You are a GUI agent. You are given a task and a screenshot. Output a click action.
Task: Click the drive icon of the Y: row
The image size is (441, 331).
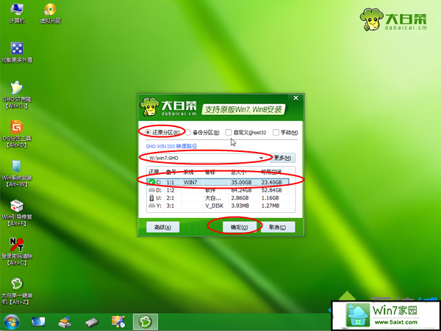(x=152, y=205)
